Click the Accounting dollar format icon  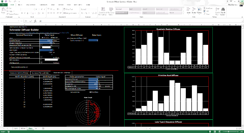click(82, 13)
